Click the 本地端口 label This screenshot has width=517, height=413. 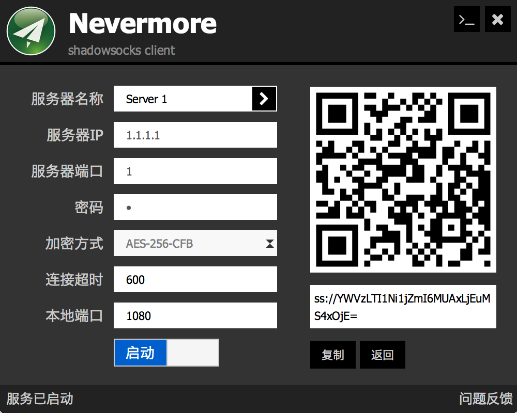coord(74,315)
